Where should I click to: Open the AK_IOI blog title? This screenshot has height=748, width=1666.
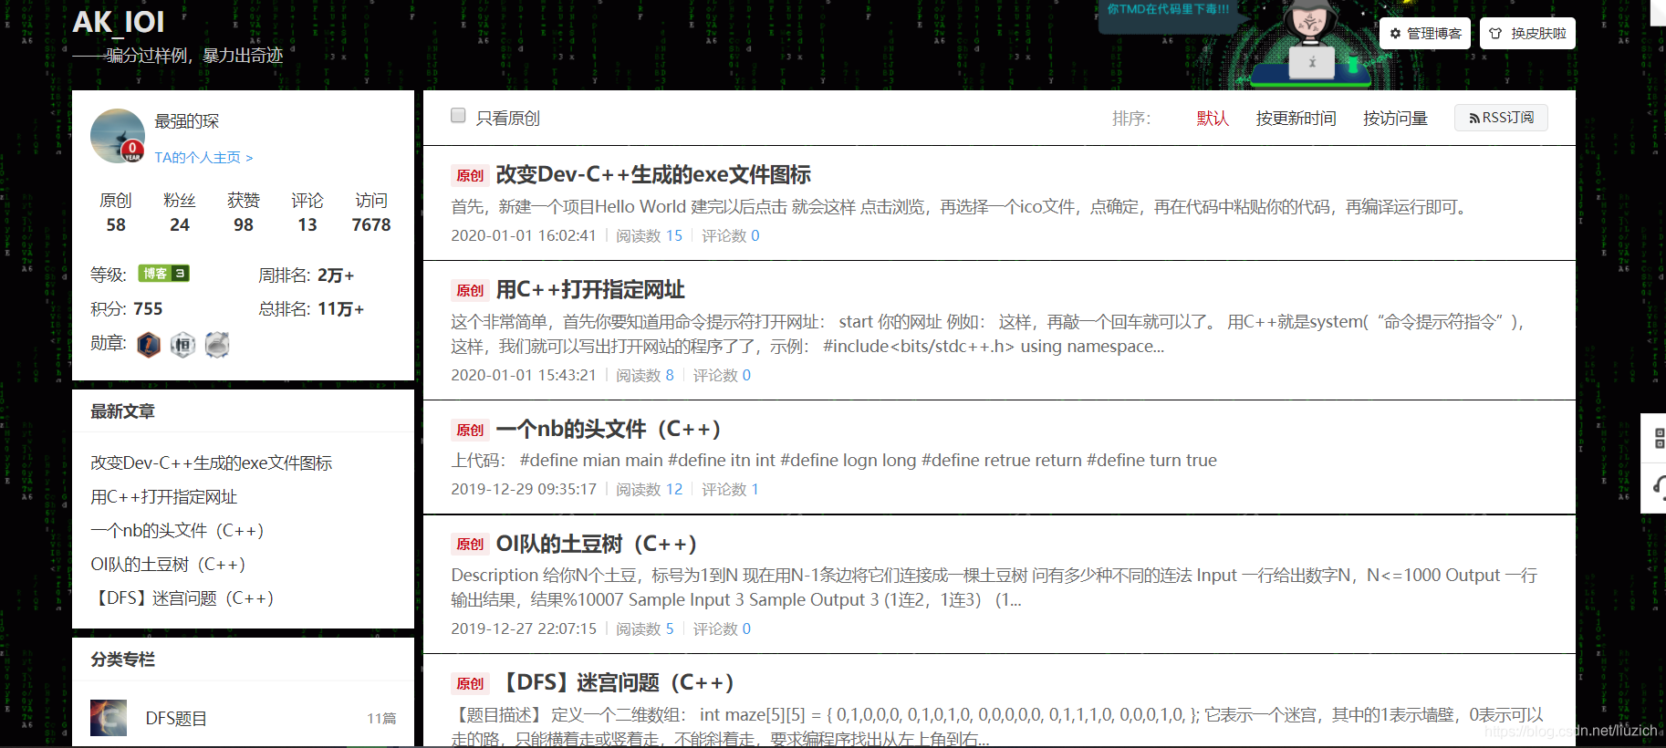[119, 22]
